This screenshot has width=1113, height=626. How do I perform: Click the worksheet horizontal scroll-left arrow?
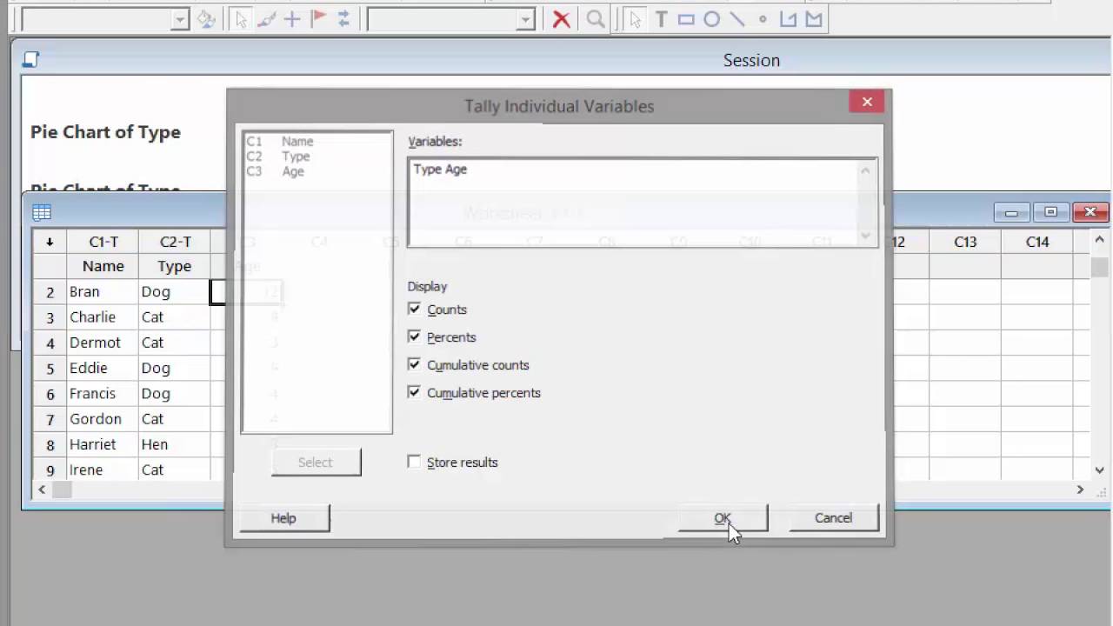[x=42, y=489]
